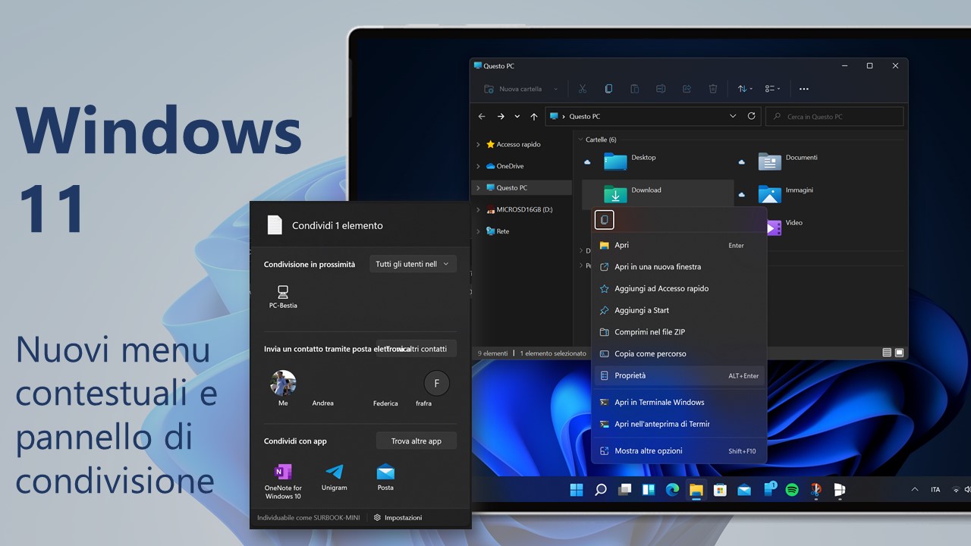The height and width of the screenshot is (546, 971).
Task: Expand Accesso rapido in the sidebar
Action: tap(478, 144)
